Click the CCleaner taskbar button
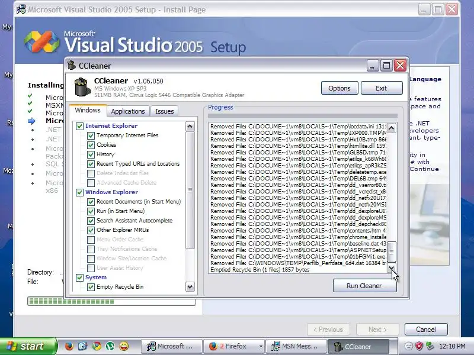 (358, 346)
